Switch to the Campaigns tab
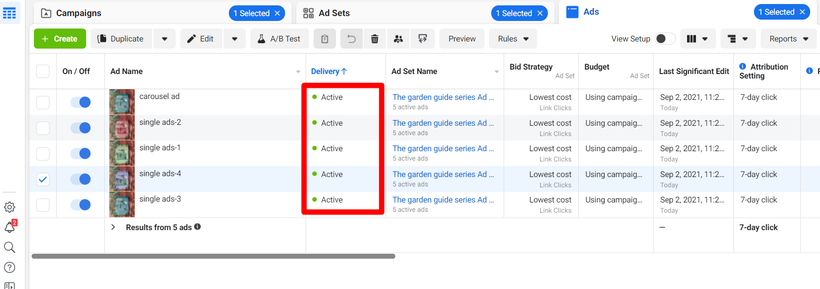820x289 pixels. [x=79, y=13]
